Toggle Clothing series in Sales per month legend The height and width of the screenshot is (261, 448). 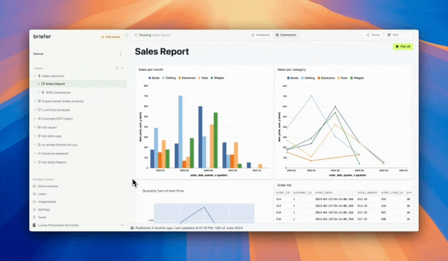point(169,78)
